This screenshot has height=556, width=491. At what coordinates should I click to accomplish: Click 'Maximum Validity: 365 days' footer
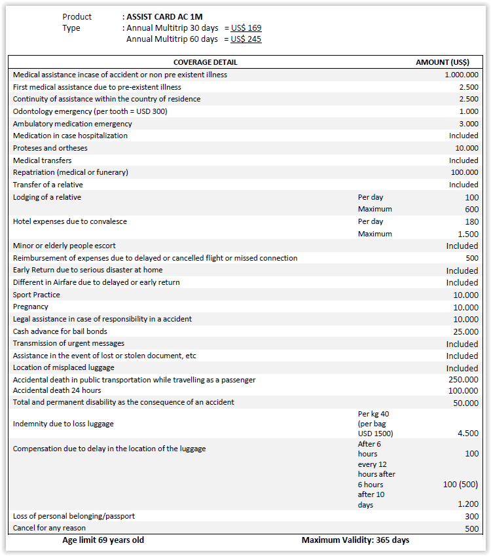click(x=355, y=540)
